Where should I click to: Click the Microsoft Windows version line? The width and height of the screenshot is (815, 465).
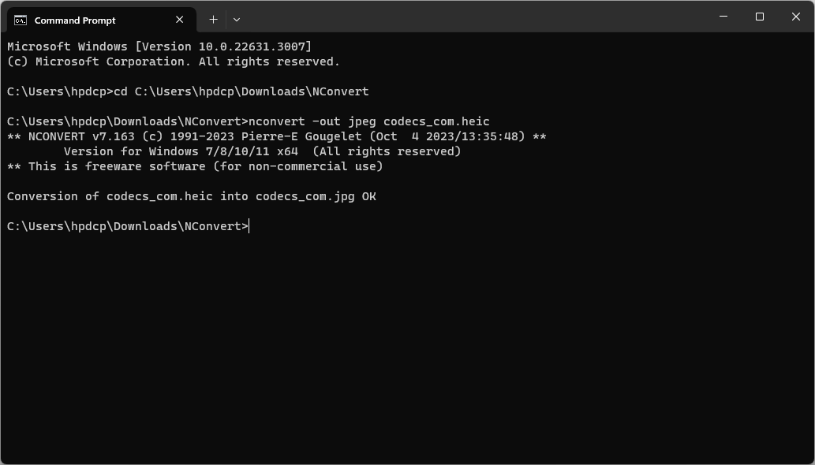click(x=159, y=46)
